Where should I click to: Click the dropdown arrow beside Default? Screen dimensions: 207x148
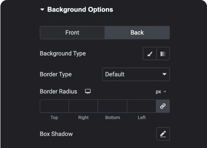164,74
